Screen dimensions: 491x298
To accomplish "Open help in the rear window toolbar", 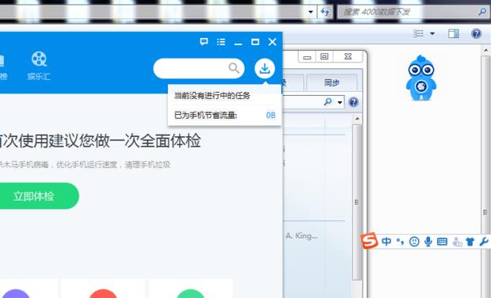I will pos(353,102).
